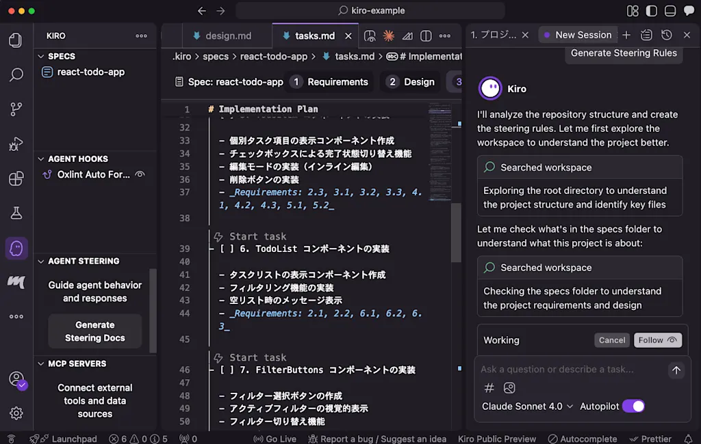Click the react-todo-app breadcrumb segment
This screenshot has height=444, width=701.
coord(274,56)
